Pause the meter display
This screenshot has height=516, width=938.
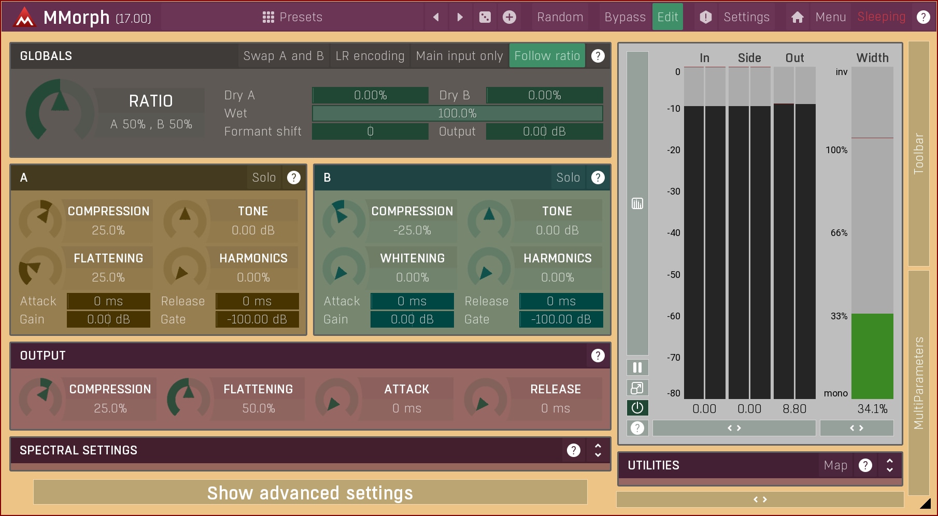point(637,367)
